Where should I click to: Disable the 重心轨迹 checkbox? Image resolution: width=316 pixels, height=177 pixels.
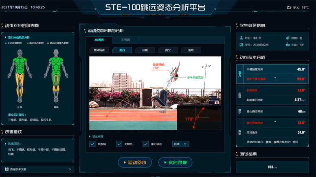(146, 144)
